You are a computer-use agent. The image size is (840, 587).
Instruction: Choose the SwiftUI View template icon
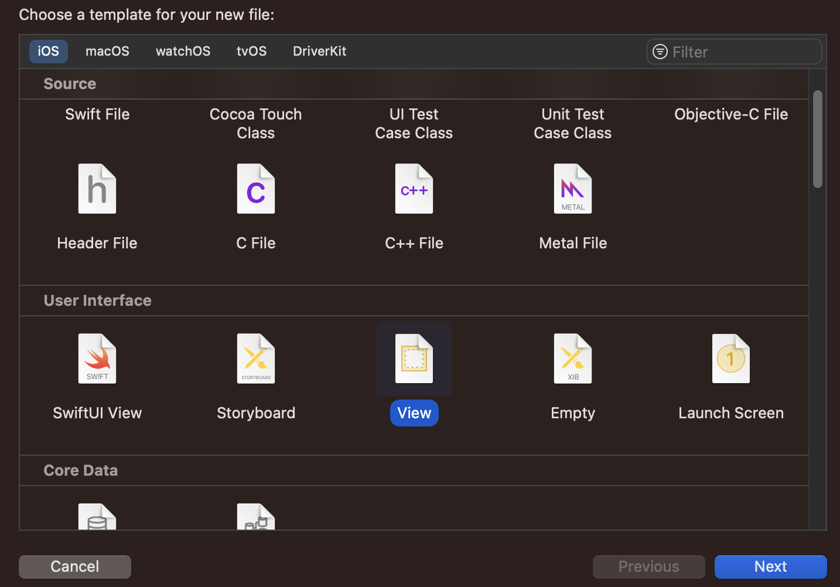pyautogui.click(x=97, y=359)
